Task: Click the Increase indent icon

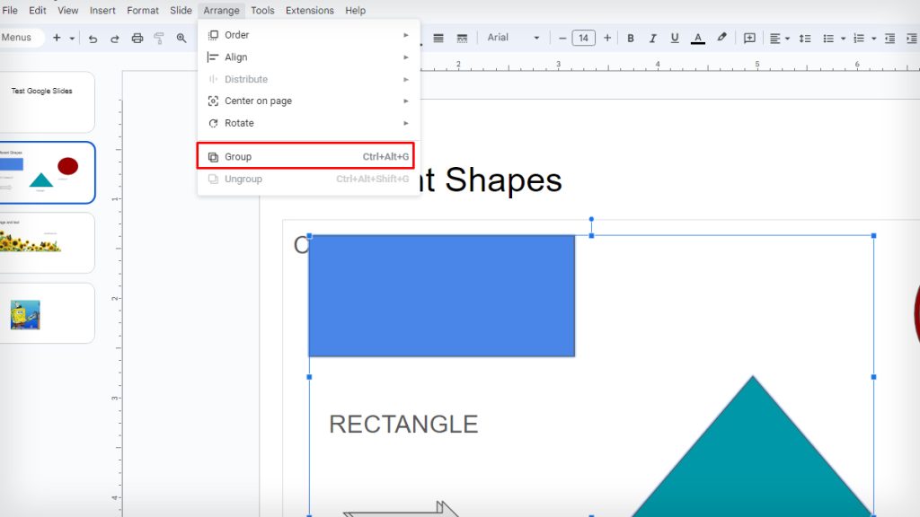Action: click(x=910, y=38)
